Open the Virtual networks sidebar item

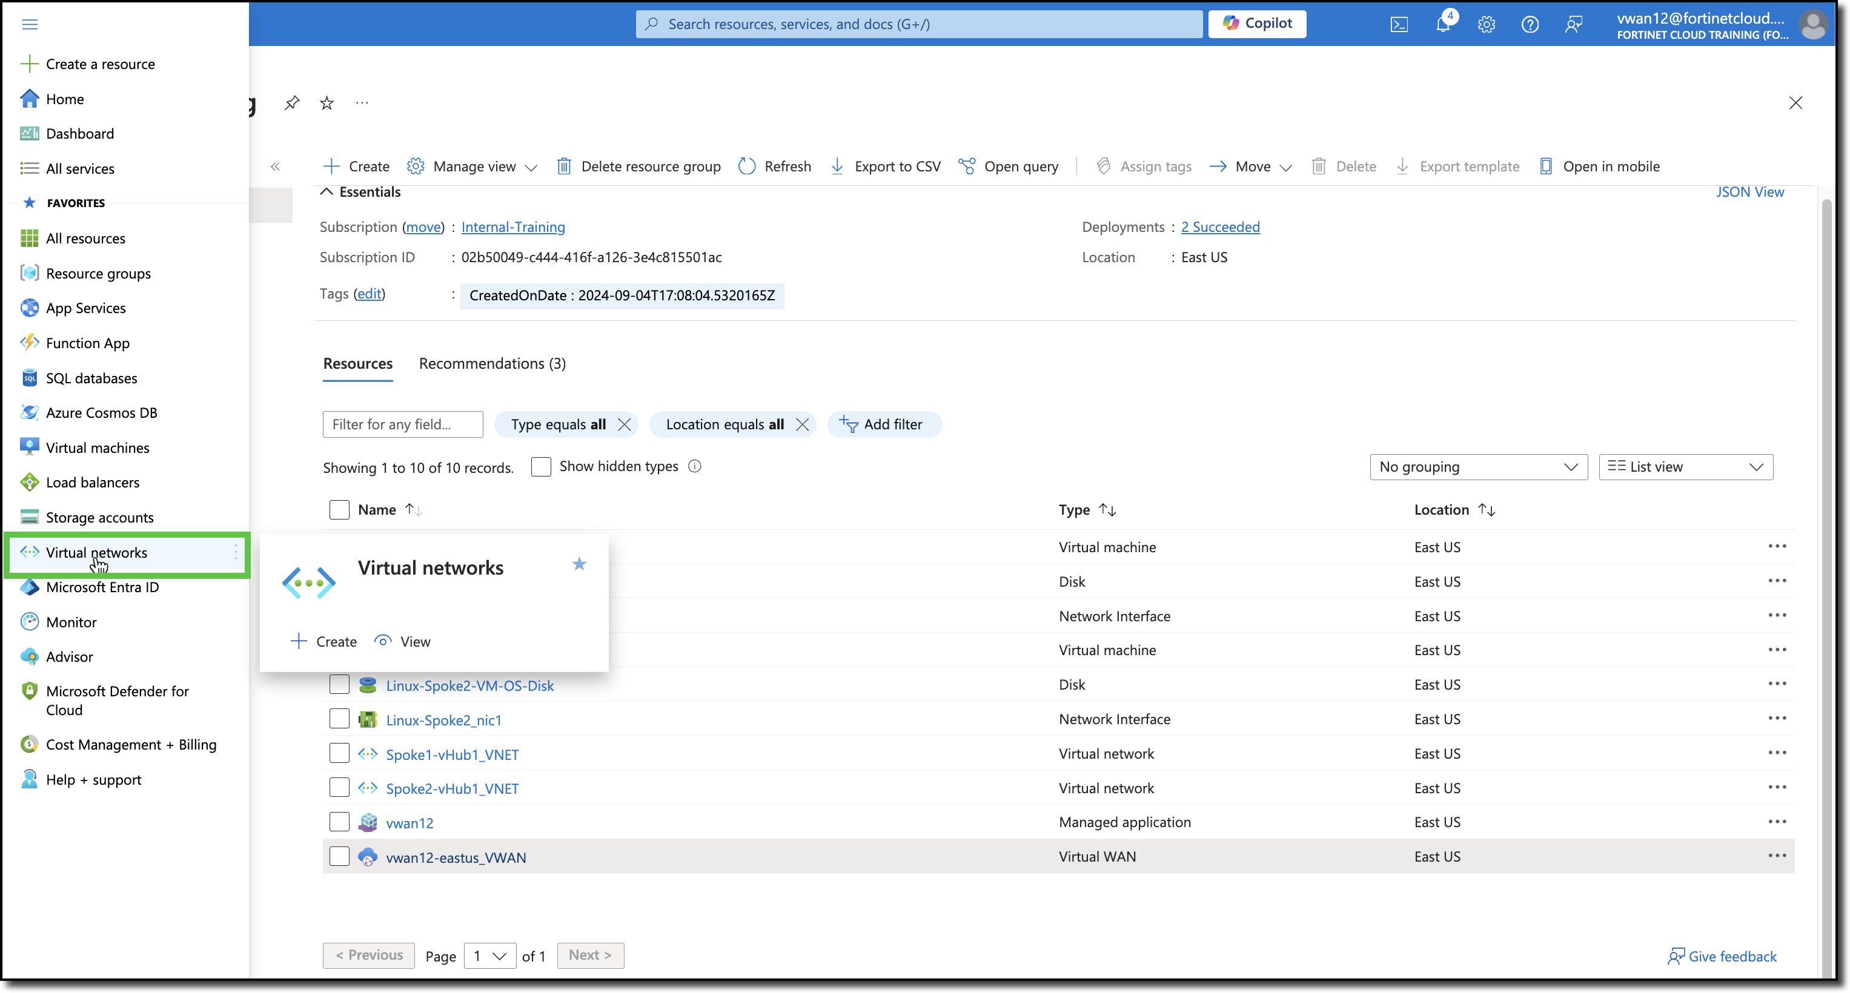[127, 553]
